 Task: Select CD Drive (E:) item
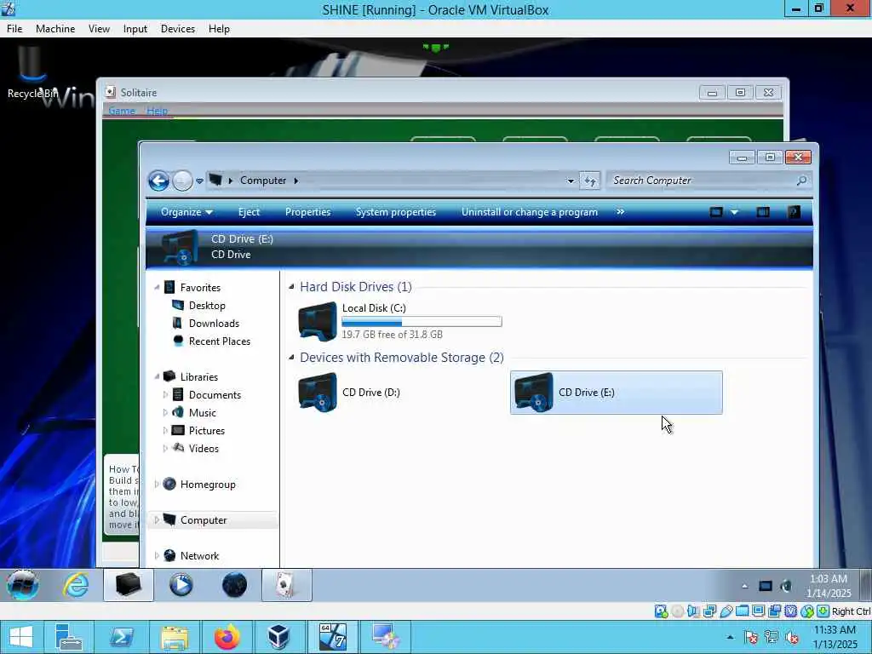click(617, 392)
